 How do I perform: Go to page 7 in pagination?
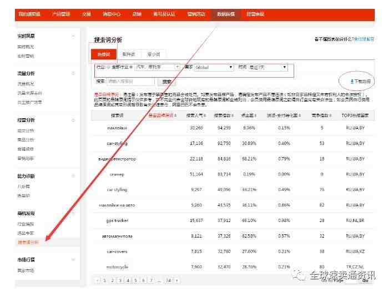pos(151,280)
